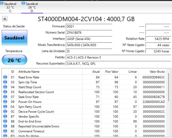172x138 pixels.
Task: Click the Nº Vezes Ligado 44 vezes field
Action: tap(158, 45)
